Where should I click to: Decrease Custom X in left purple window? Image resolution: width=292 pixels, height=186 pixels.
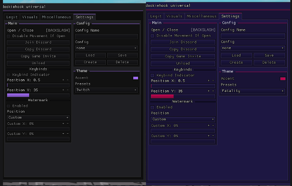click(x=68, y=124)
